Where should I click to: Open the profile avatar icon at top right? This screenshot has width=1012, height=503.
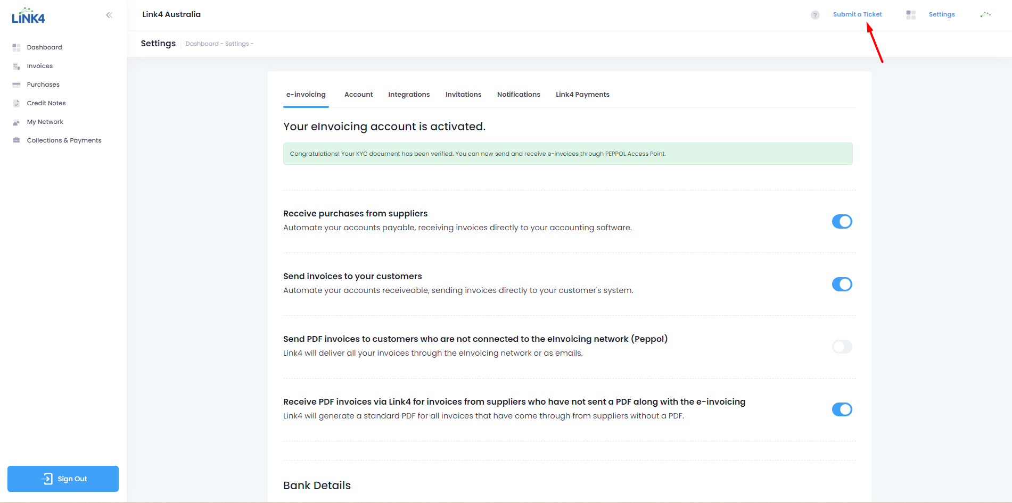[985, 14]
